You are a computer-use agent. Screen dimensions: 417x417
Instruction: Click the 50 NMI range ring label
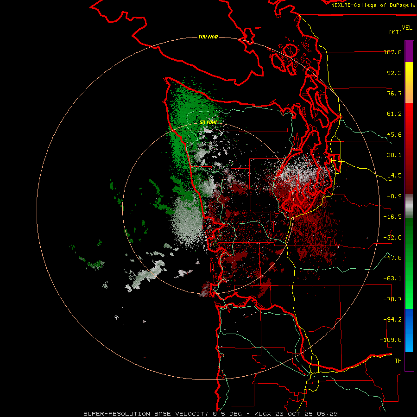208,122
